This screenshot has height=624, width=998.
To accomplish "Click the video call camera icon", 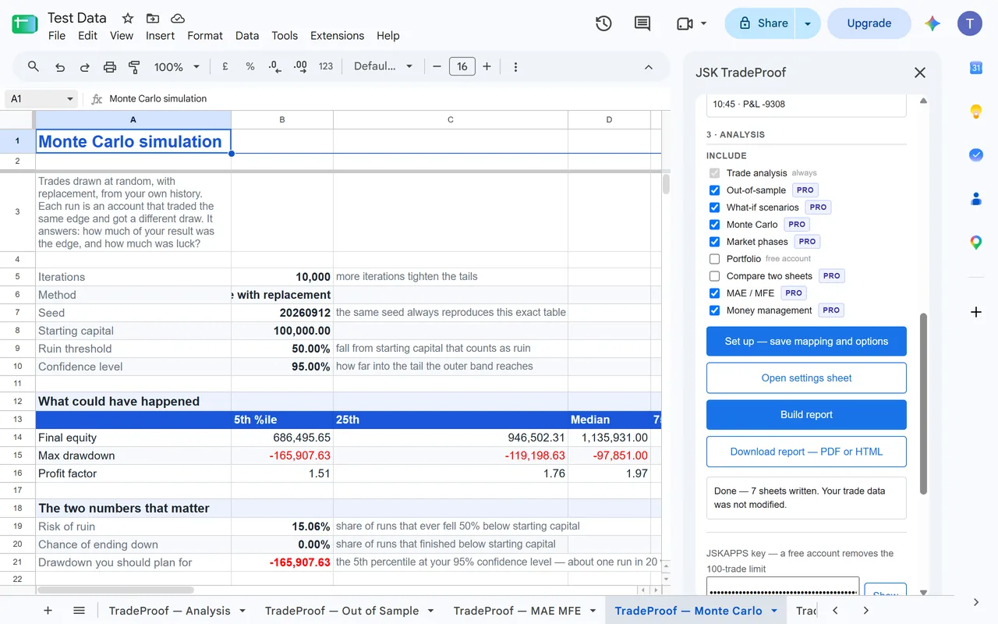I will (x=685, y=23).
